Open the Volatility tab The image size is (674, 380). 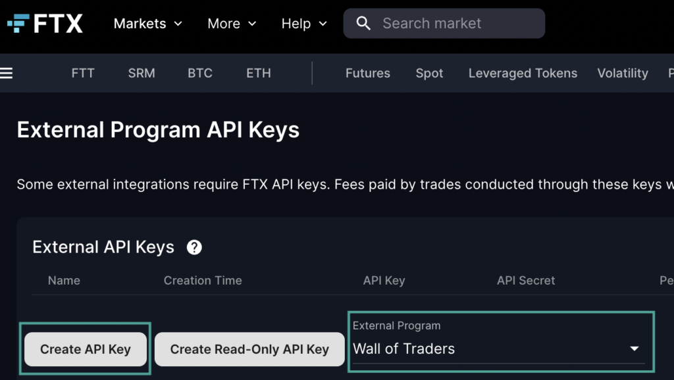(x=623, y=73)
